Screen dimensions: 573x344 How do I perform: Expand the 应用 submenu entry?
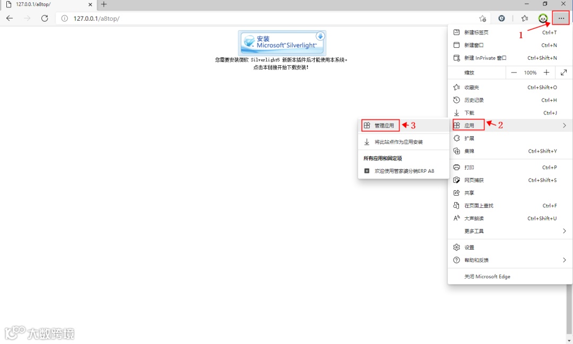coord(510,125)
